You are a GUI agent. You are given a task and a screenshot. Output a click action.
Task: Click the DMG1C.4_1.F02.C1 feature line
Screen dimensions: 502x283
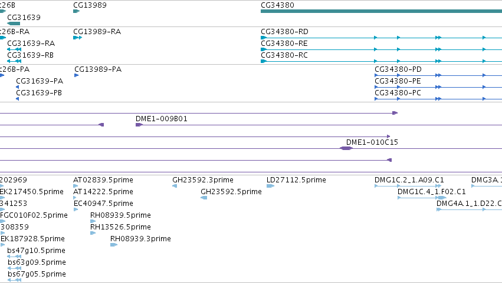(422, 198)
